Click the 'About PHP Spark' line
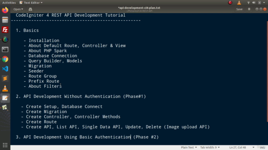268x150 pixels. 45,51
